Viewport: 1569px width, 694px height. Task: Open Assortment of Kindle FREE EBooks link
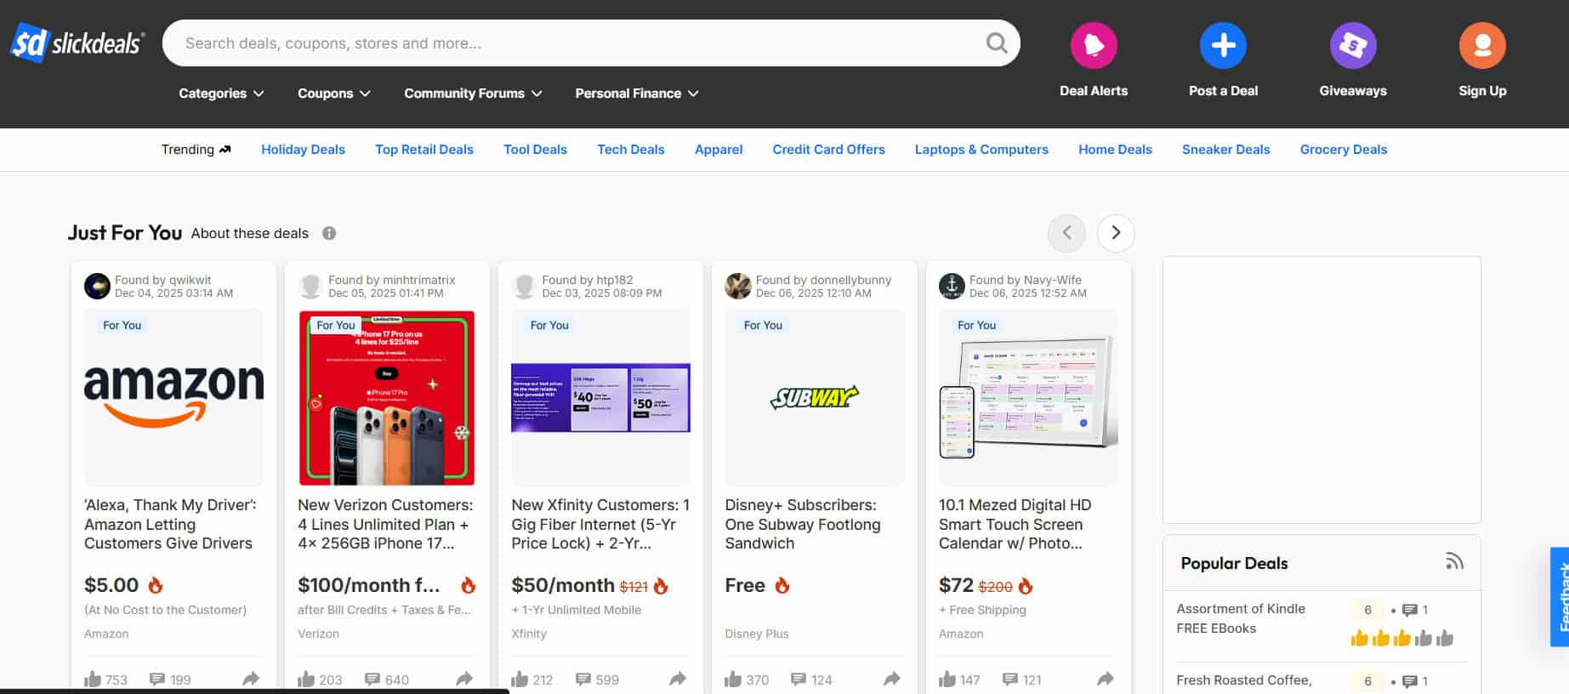click(x=1240, y=618)
